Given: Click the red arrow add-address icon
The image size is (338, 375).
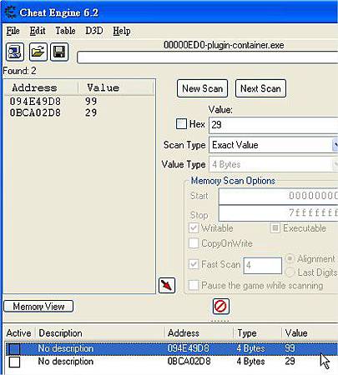Looking at the screenshot, I should pos(167,285).
